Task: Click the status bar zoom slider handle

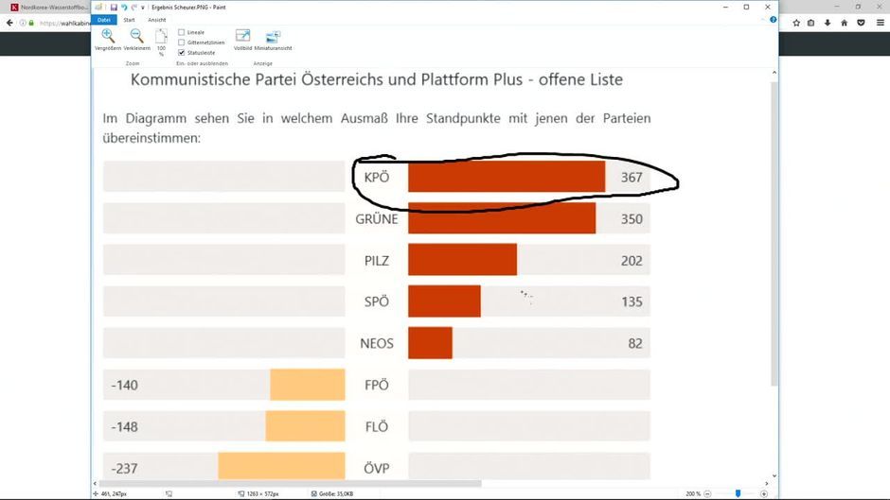Action: [739, 493]
